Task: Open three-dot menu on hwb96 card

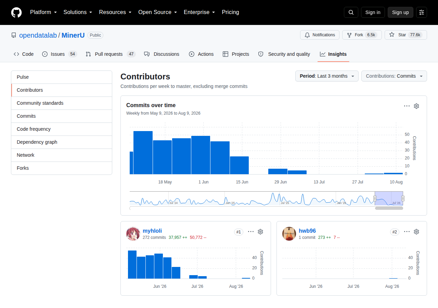Action: pos(407,232)
